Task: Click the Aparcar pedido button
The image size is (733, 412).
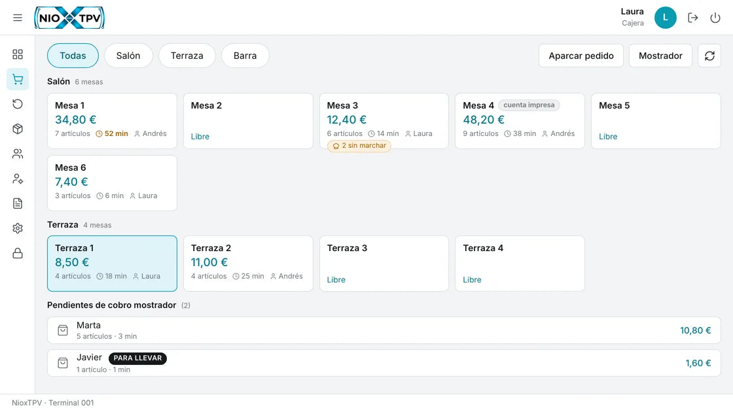Action: tap(581, 56)
